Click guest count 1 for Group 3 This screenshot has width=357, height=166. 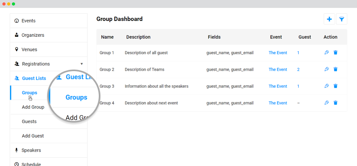click(x=298, y=86)
